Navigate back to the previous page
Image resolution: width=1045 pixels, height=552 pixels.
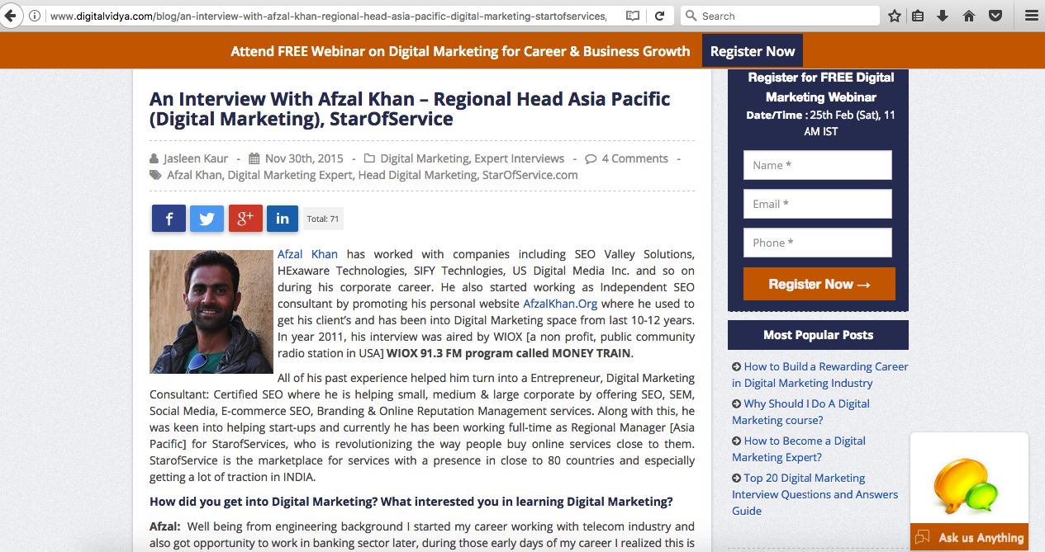10,15
